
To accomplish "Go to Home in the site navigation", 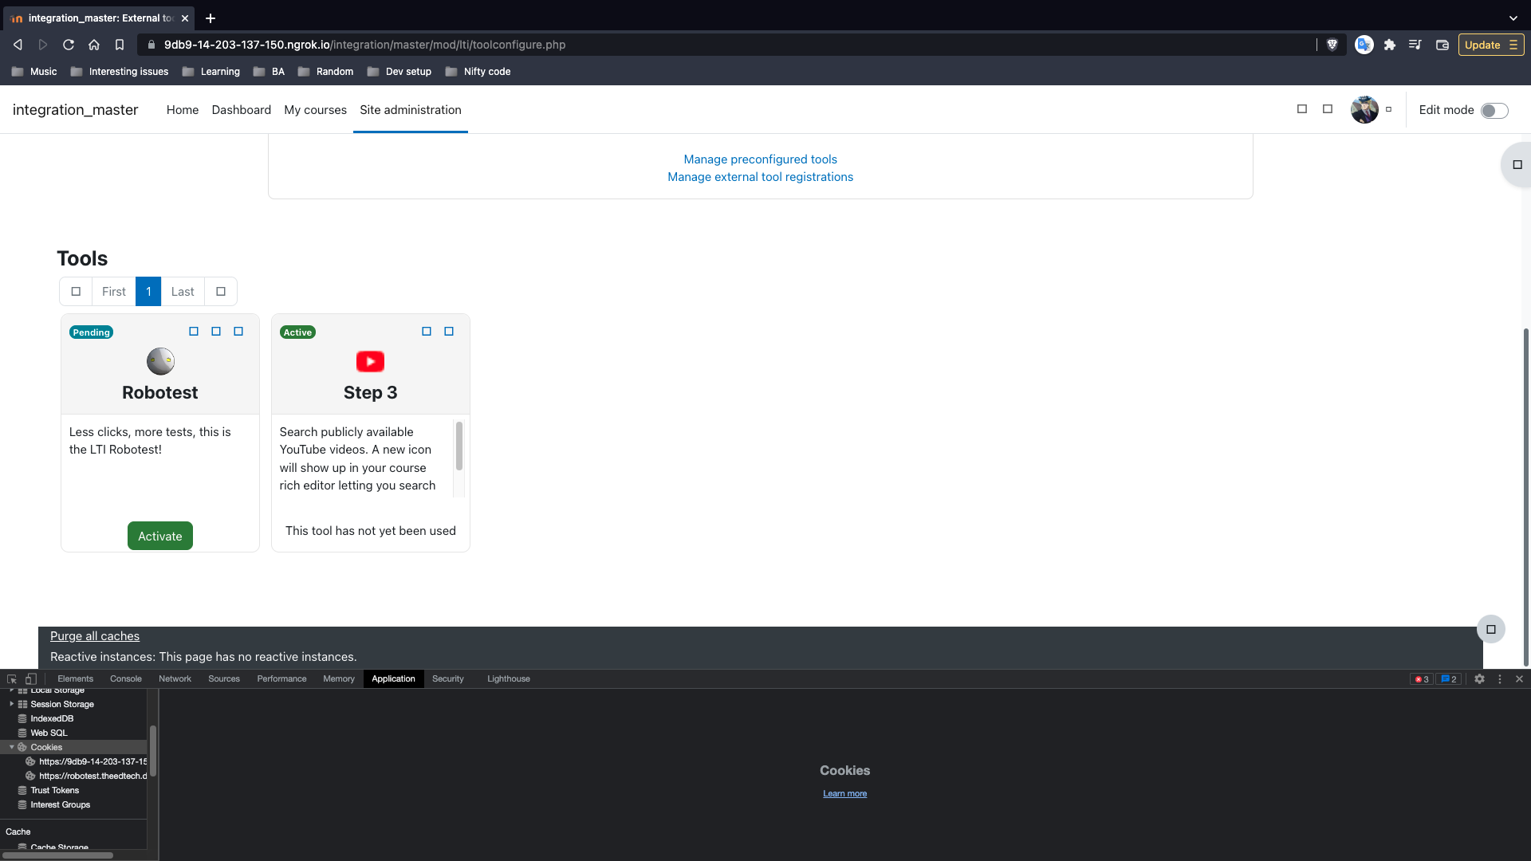I will (x=183, y=110).
